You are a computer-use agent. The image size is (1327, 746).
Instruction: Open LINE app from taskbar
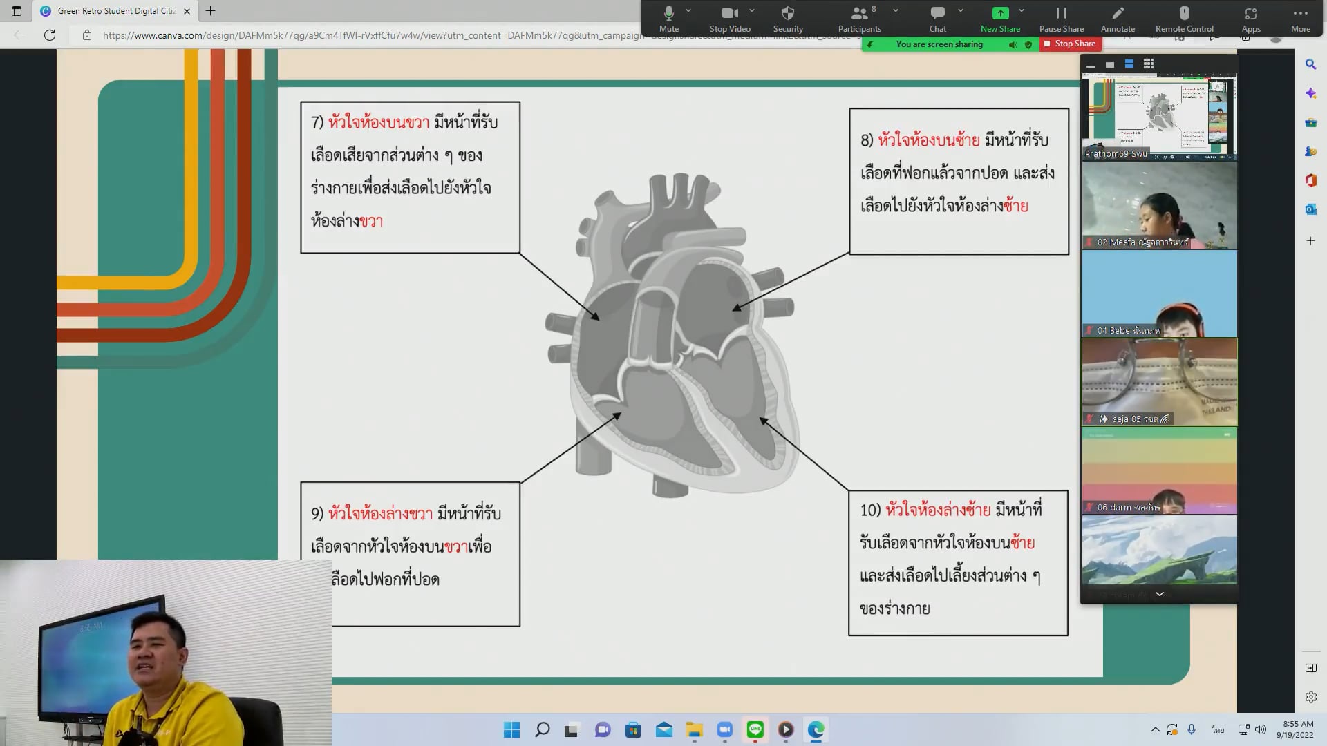[755, 729]
